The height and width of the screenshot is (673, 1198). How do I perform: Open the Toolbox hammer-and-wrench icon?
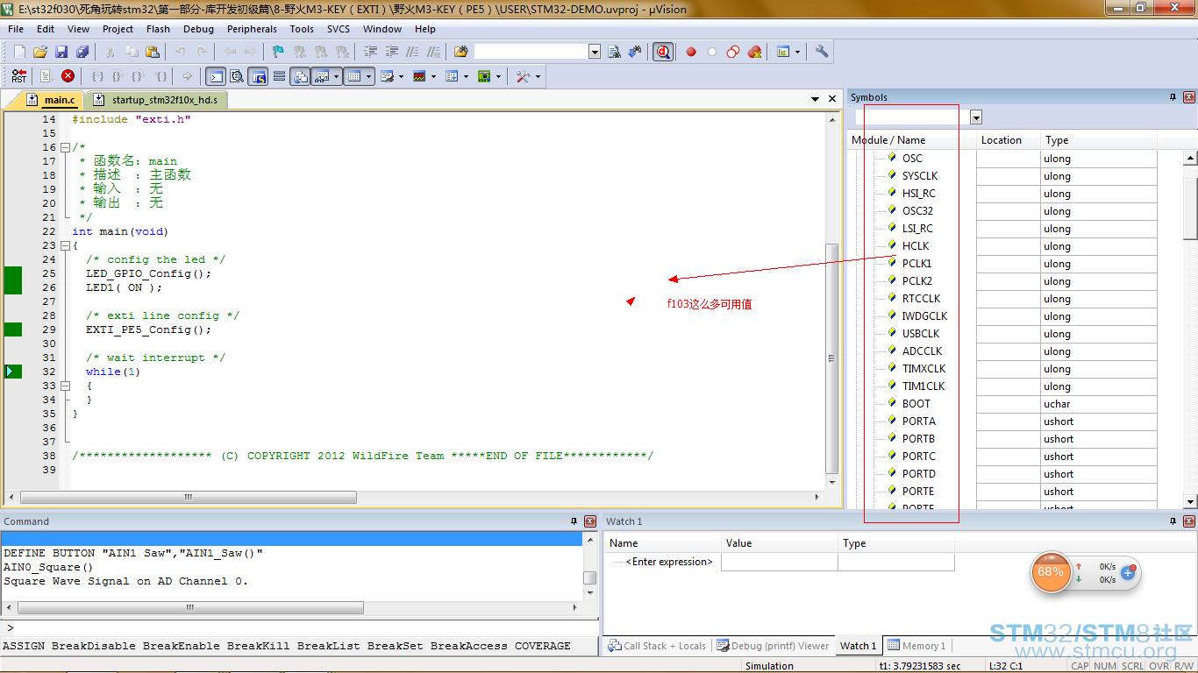(523, 76)
